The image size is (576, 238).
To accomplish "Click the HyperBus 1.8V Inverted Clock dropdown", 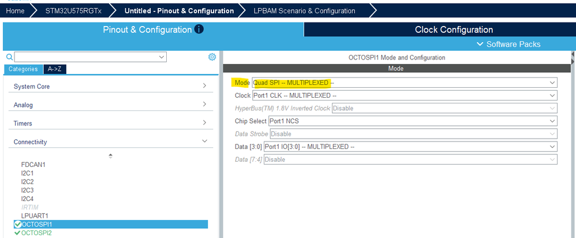I will [444, 108].
